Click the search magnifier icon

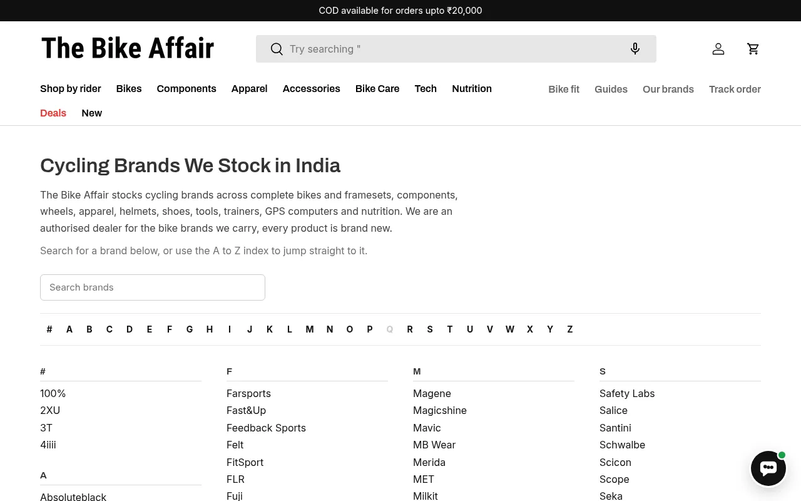277,49
